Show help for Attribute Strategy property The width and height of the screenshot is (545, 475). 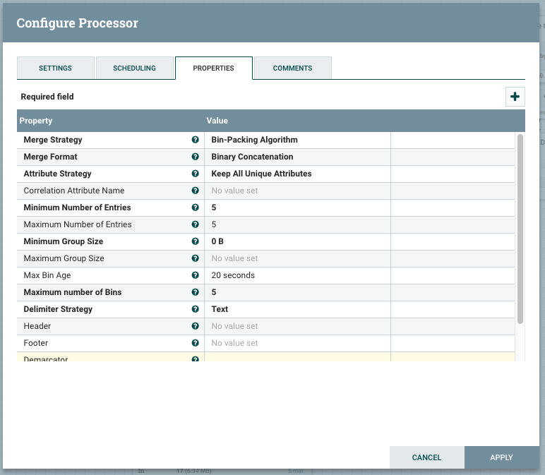[x=195, y=174]
